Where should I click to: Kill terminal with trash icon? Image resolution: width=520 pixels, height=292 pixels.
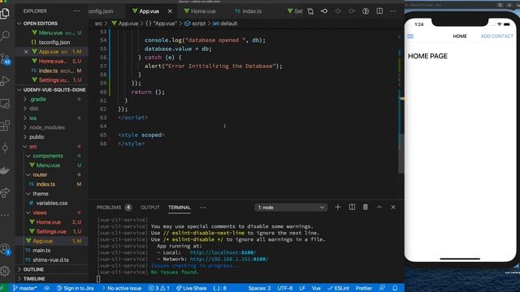365,208
